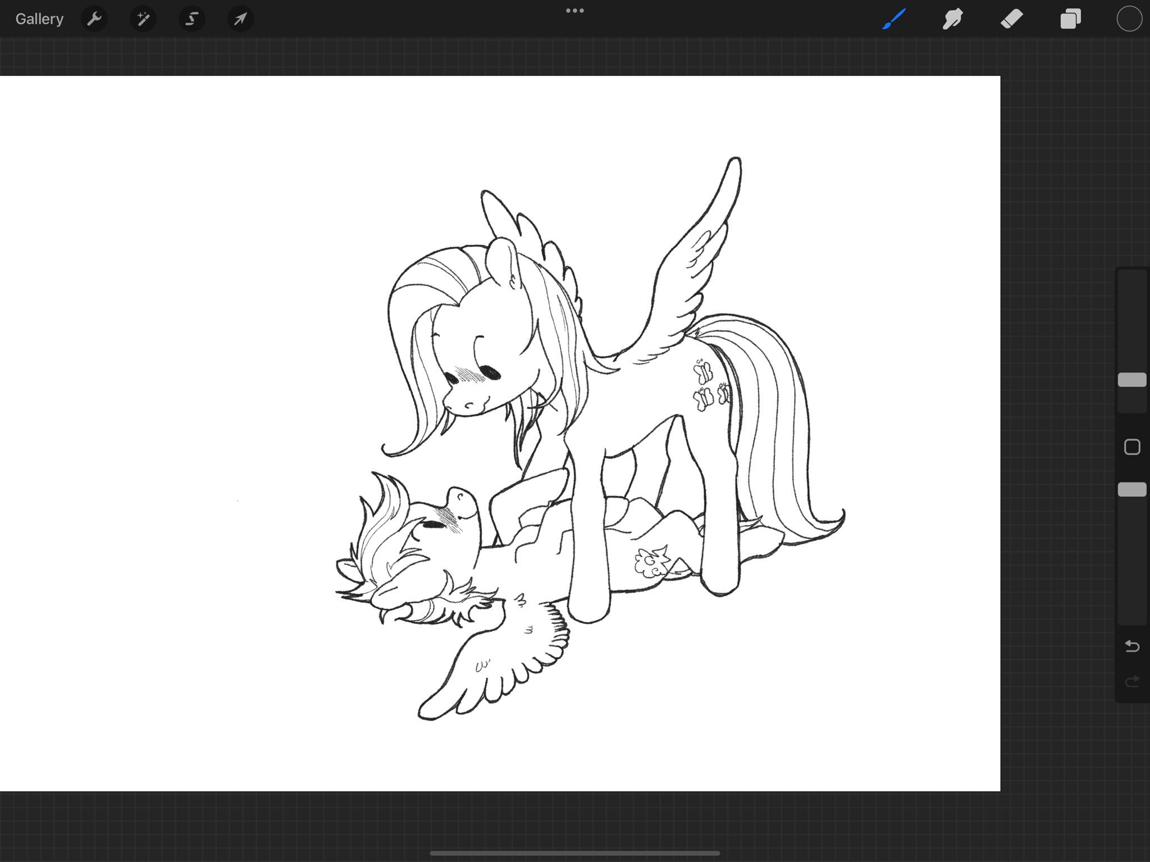
Task: Activate the Transform arrow tool
Action: pos(240,19)
